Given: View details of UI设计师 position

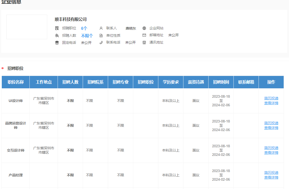Looking at the screenshot, I should (271, 103).
